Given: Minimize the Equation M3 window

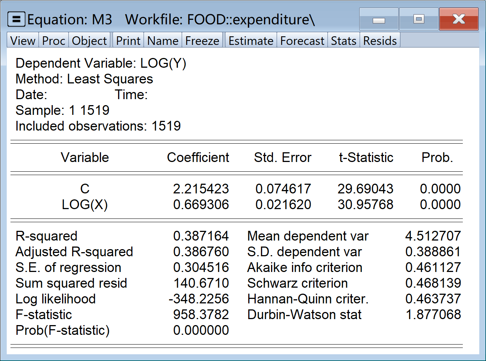Looking at the screenshot, I should click(x=379, y=19).
